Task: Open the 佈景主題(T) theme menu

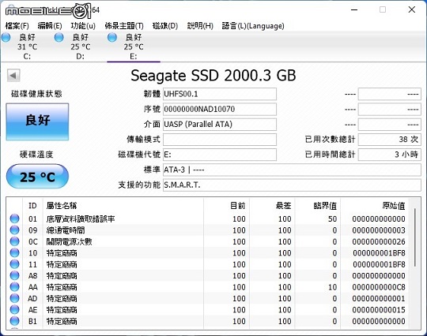Action: coord(124,26)
